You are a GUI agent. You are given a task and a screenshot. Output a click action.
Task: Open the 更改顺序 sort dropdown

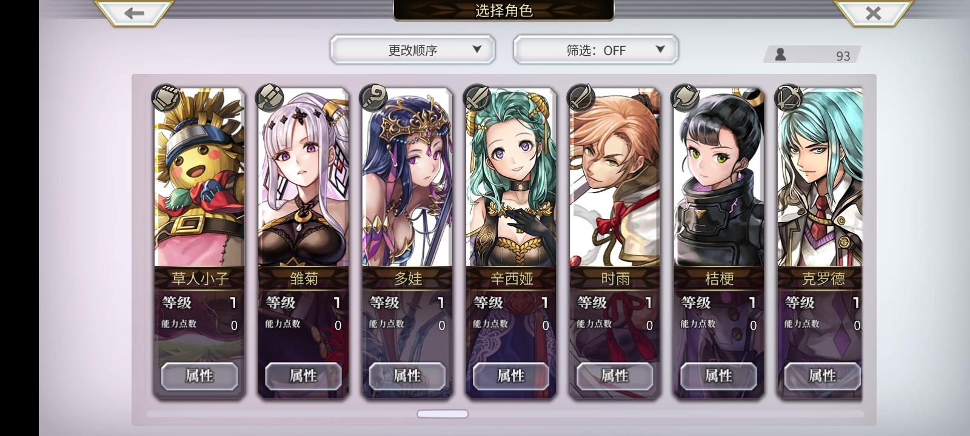pos(412,50)
